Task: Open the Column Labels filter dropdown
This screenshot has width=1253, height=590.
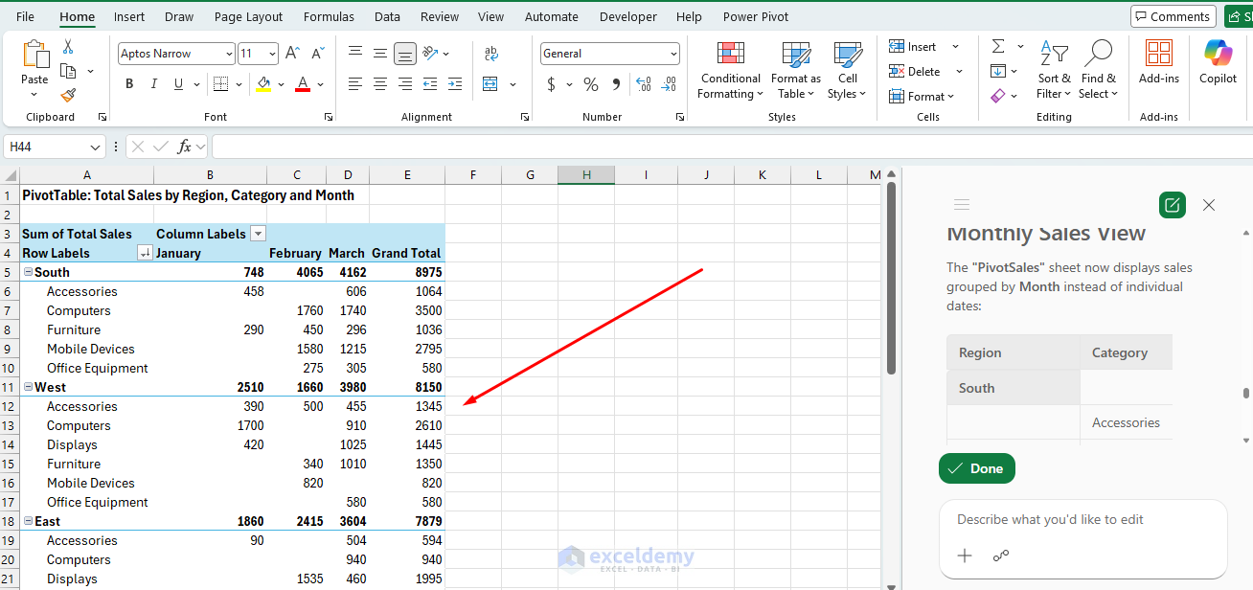Action: click(x=258, y=234)
